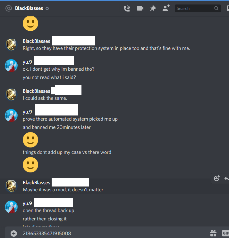Click yu.9 avatar next to banned message
Screen dimensions: 229x238
[11, 66]
